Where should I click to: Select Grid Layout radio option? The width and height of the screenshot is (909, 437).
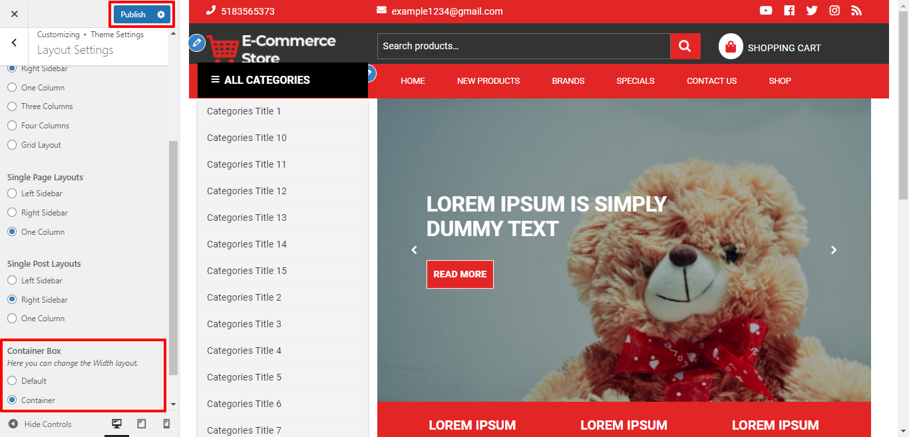(12, 145)
